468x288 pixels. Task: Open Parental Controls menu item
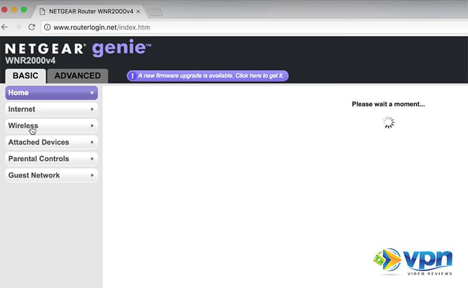(51, 159)
